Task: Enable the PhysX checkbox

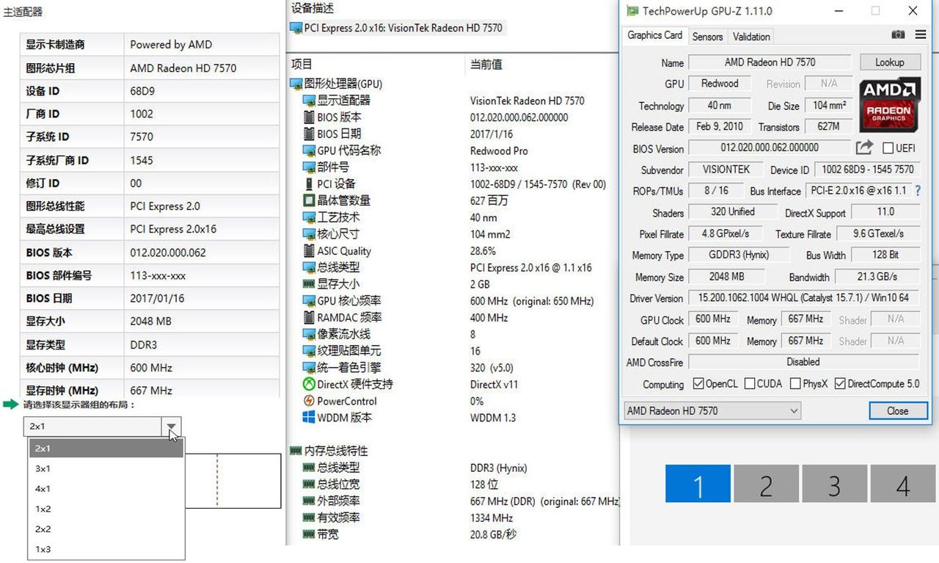Action: click(796, 384)
